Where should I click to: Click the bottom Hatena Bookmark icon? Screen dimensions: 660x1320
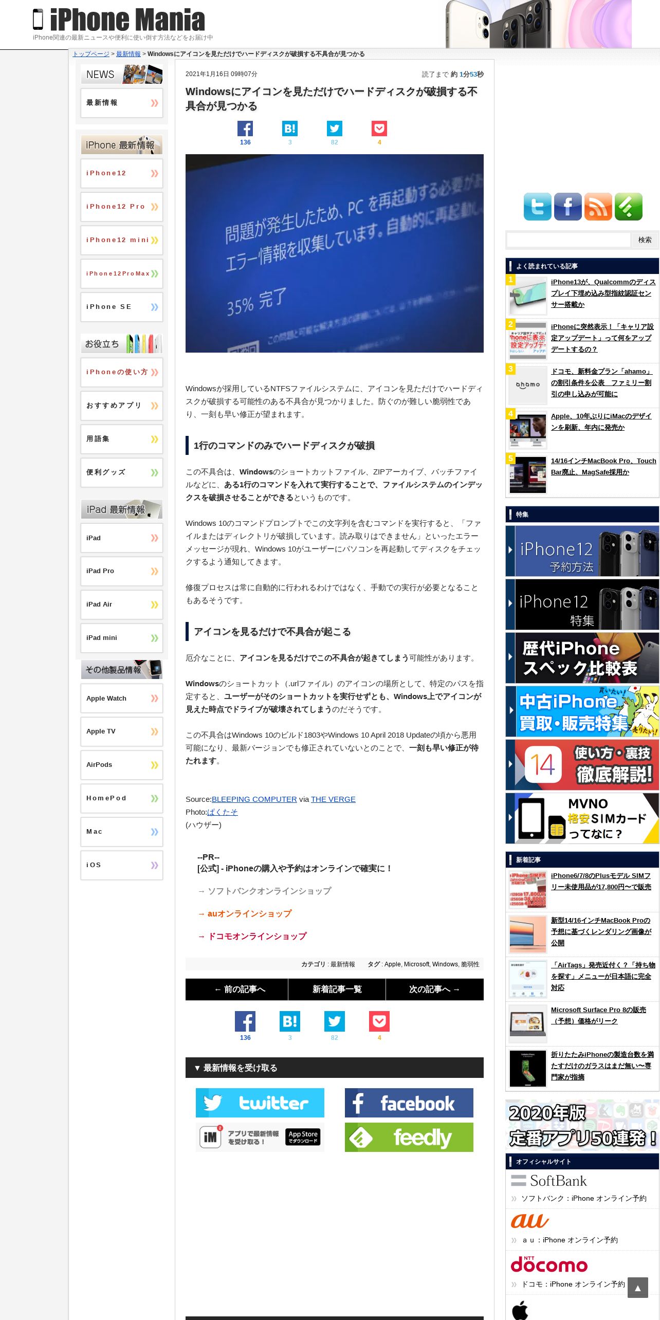coord(290,1021)
